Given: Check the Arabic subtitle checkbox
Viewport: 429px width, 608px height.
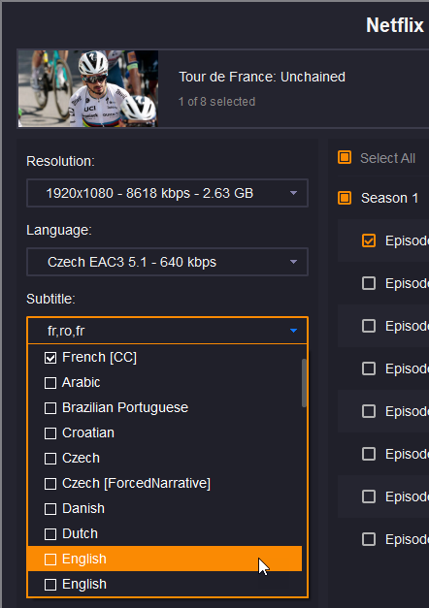Looking at the screenshot, I should [50, 383].
